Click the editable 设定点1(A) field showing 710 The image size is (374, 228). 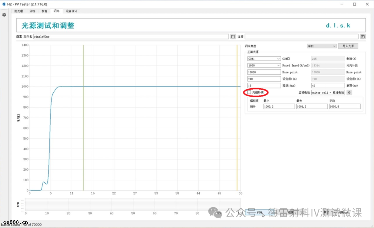point(264,79)
